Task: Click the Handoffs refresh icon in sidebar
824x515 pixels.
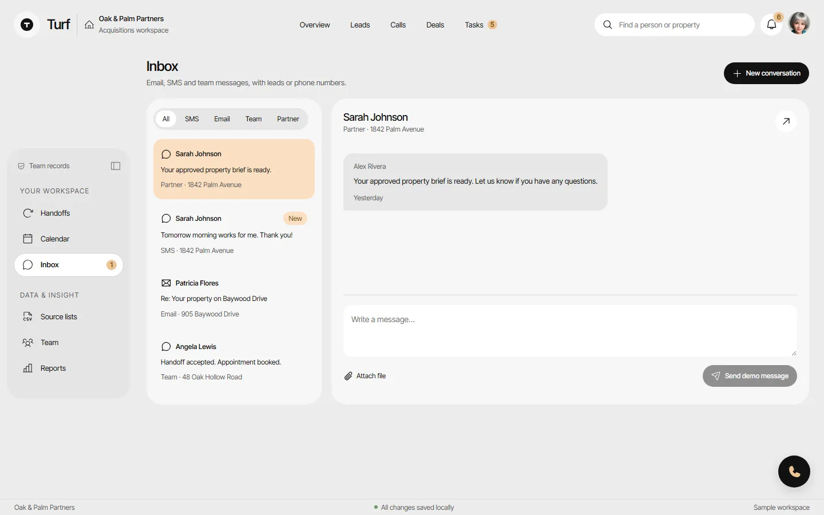Action: [x=27, y=213]
